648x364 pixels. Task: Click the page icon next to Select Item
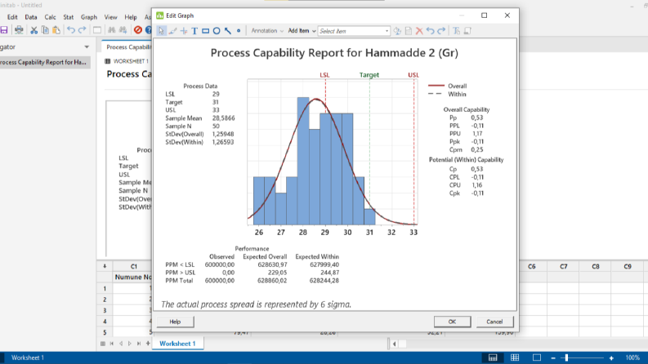tap(409, 31)
